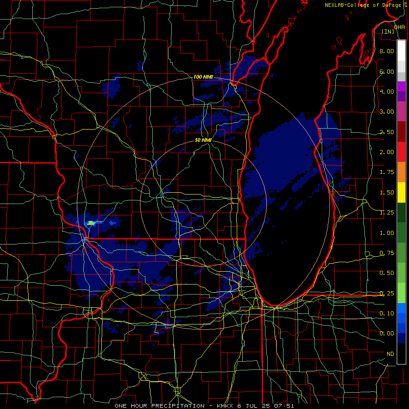Click the OHA product label
409x409 pixels.
coord(399,27)
